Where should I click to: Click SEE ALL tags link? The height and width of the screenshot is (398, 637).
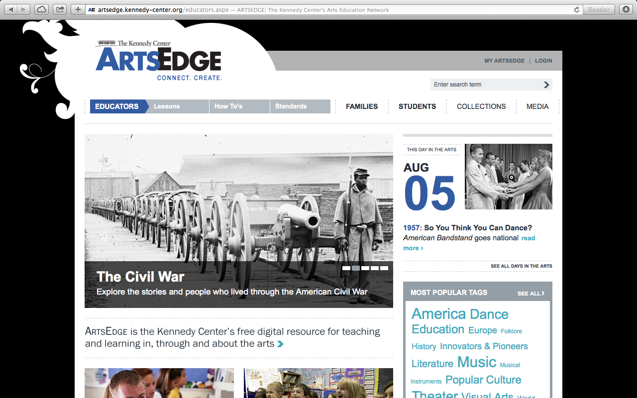pos(531,294)
